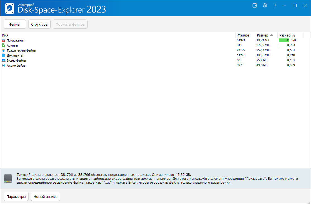The height and width of the screenshot is (204, 311).
Task: Select the Форматы файлов view
Action: (x=70, y=24)
